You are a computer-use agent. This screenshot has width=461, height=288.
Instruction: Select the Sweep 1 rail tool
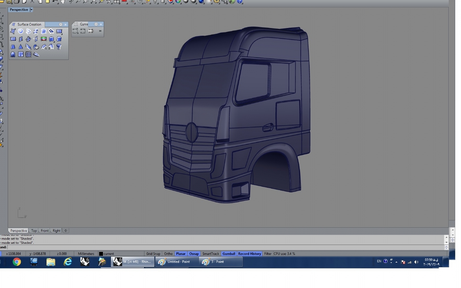(44, 47)
